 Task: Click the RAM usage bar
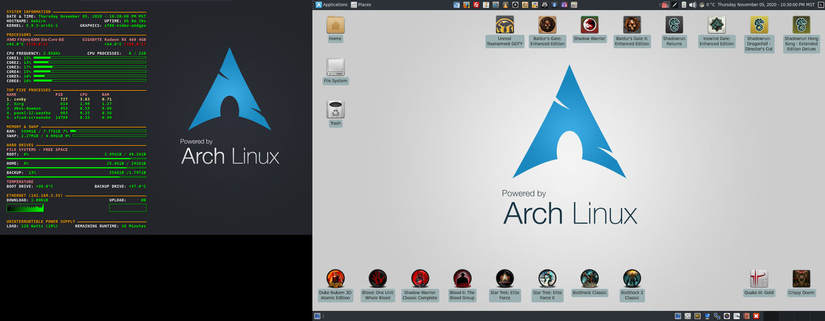tap(108, 131)
